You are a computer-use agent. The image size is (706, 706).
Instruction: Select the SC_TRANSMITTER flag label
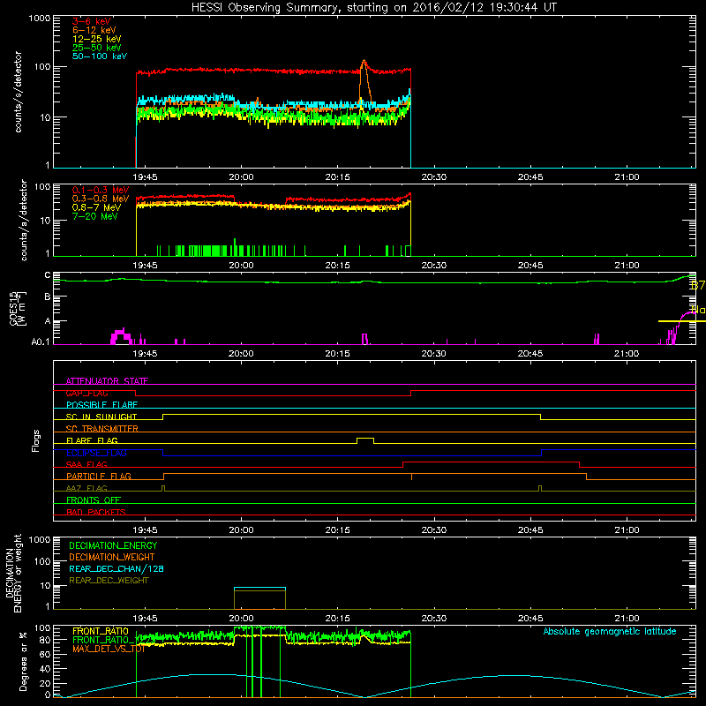[102, 429]
